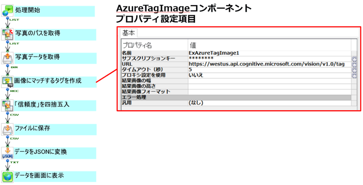Click the 結果画像フォーマット value cell

[x=269, y=92]
